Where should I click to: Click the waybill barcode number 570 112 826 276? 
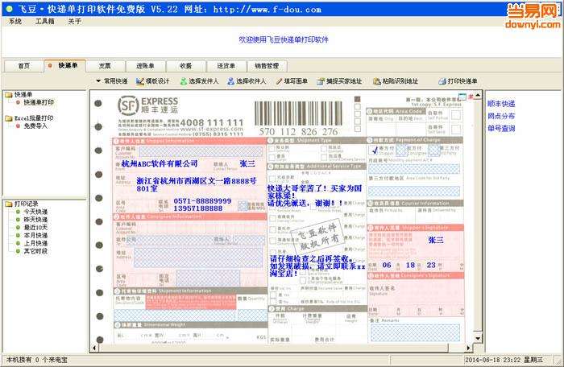(298, 131)
